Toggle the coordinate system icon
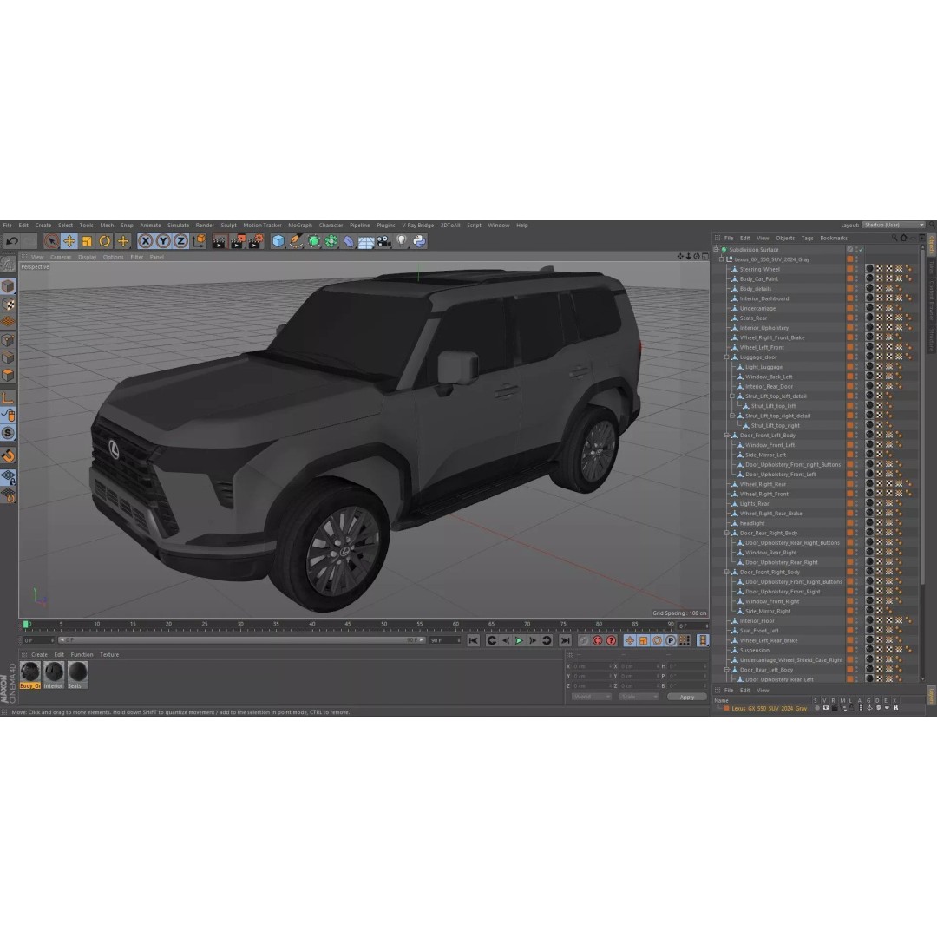Viewport: 937px width, 937px height. (x=199, y=241)
